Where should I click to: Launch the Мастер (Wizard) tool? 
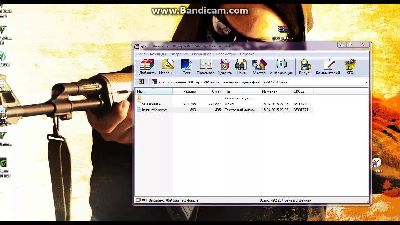259,67
